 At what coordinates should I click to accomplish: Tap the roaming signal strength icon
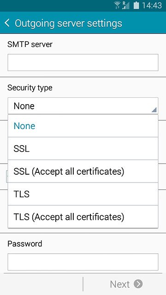tap(126, 5)
